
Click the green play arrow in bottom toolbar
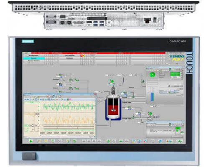31,141
